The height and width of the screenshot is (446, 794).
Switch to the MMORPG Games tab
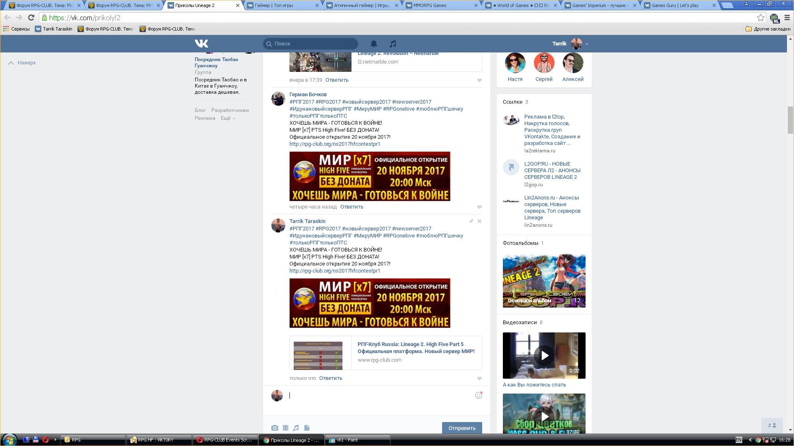[441, 5]
